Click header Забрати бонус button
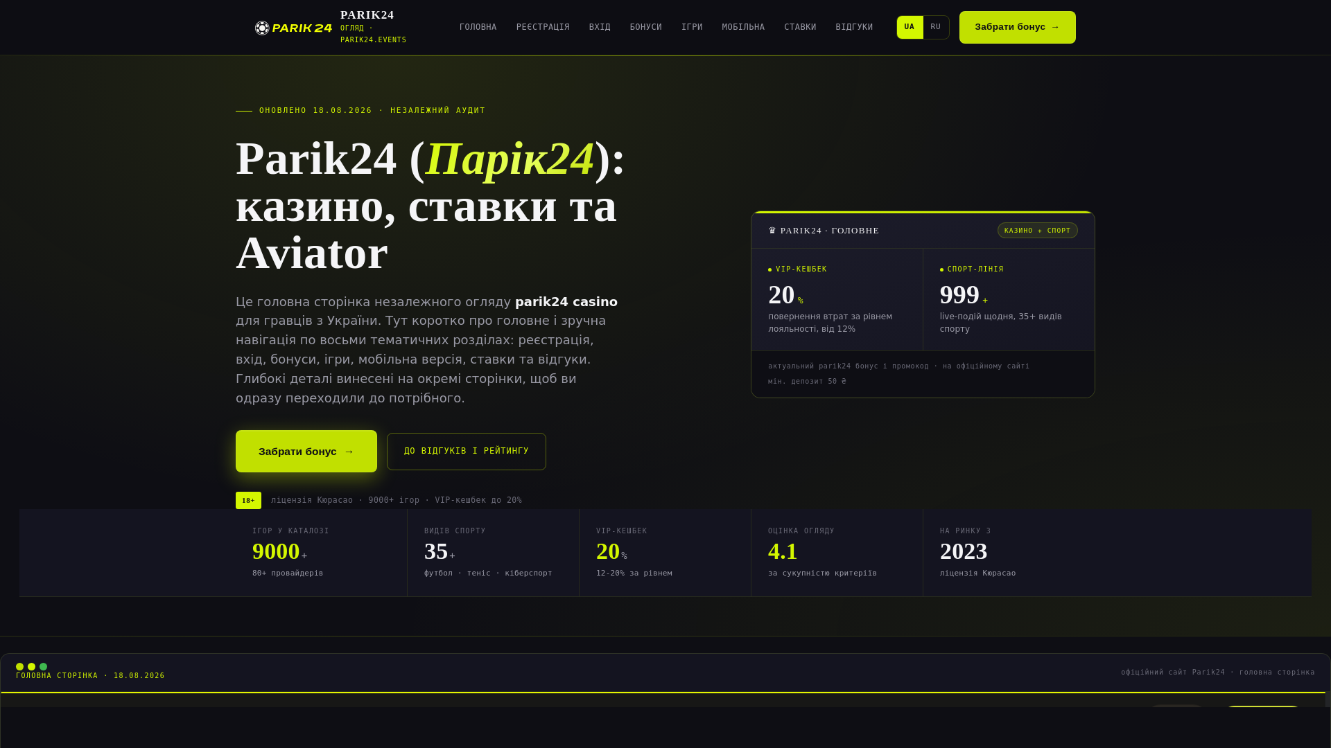 pos(1017,27)
